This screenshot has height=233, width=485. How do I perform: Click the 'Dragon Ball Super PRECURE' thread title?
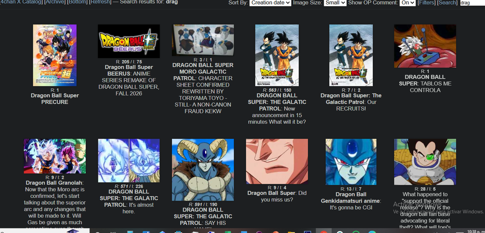coord(55,99)
